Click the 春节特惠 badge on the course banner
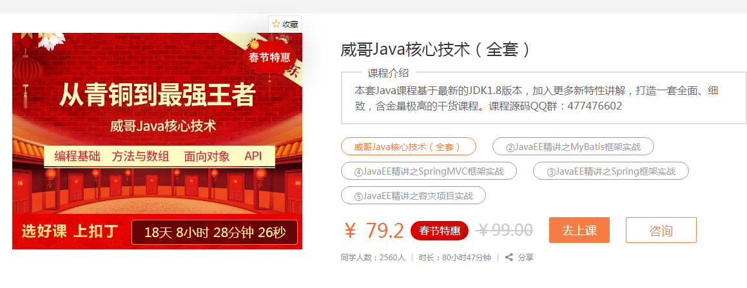747x288 pixels. tap(269, 58)
